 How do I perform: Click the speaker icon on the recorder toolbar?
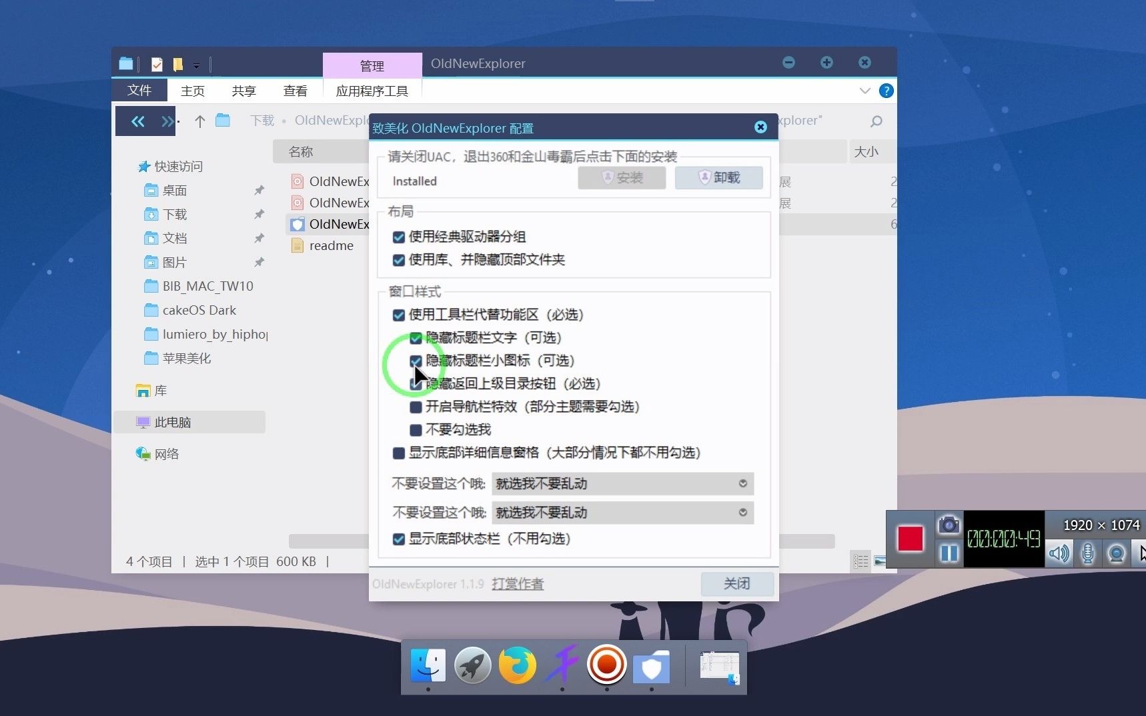tap(1059, 553)
